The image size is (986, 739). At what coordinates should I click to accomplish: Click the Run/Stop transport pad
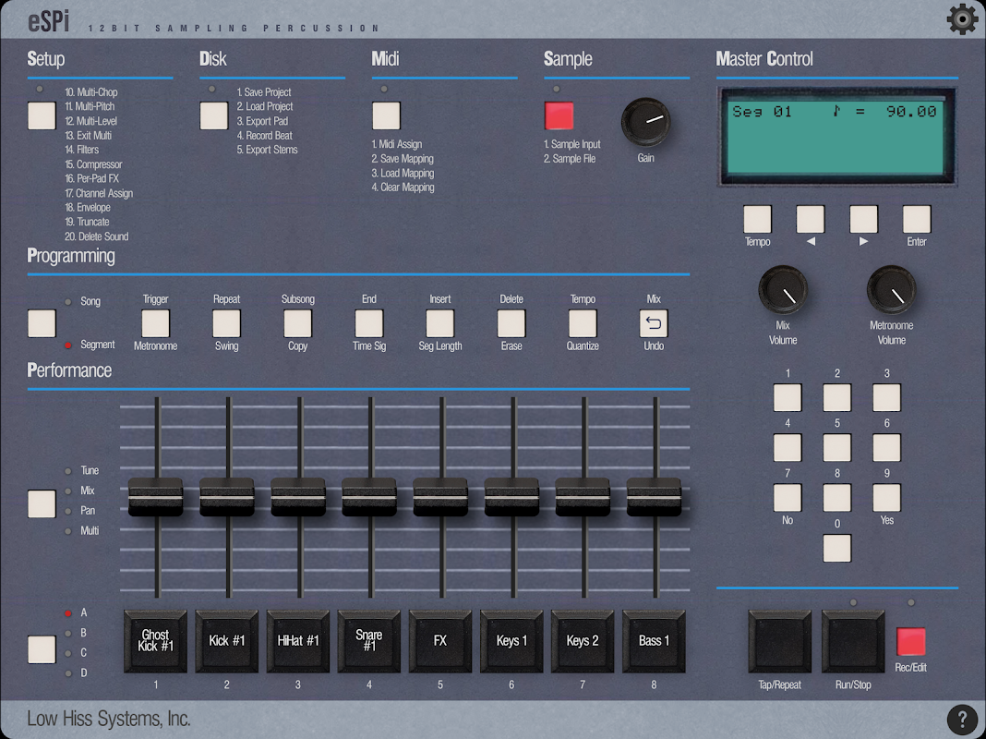853,641
